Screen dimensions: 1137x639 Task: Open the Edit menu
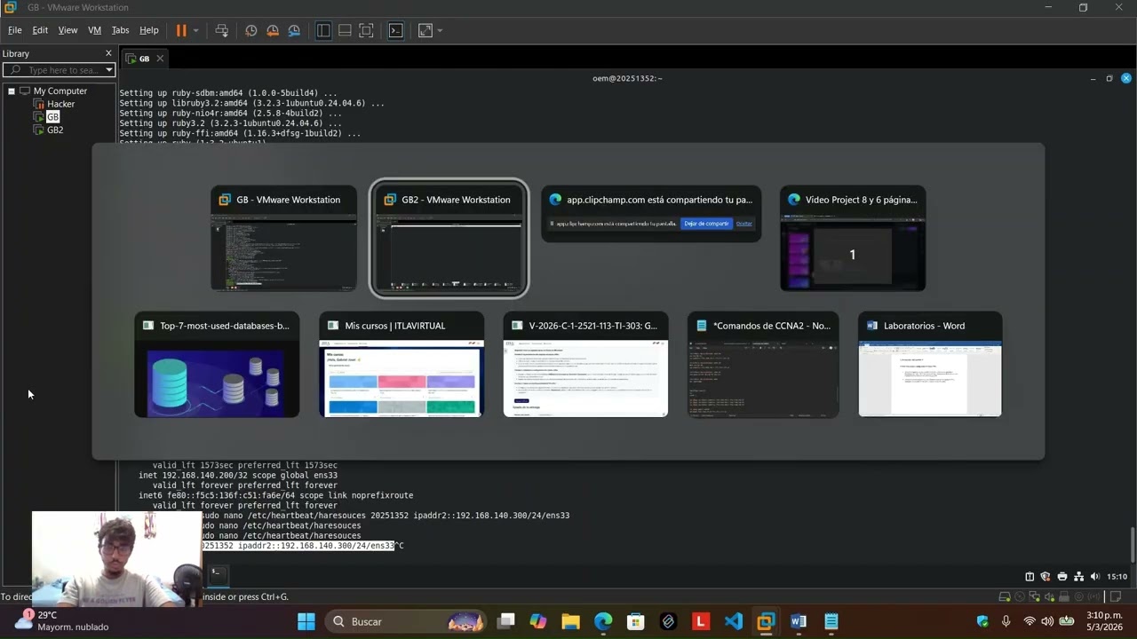click(40, 30)
